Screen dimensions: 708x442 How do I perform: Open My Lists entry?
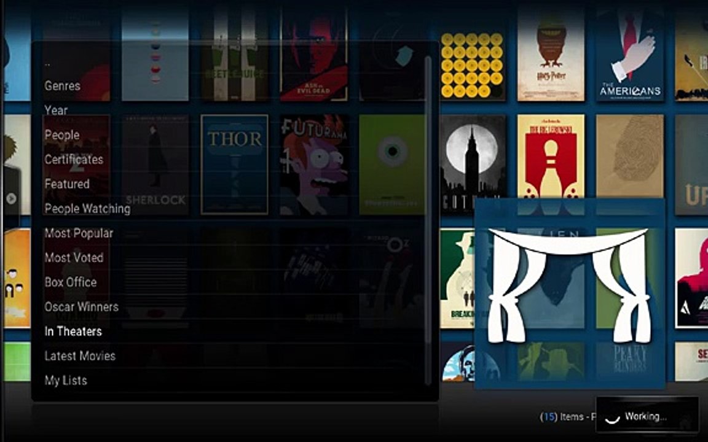pos(66,380)
